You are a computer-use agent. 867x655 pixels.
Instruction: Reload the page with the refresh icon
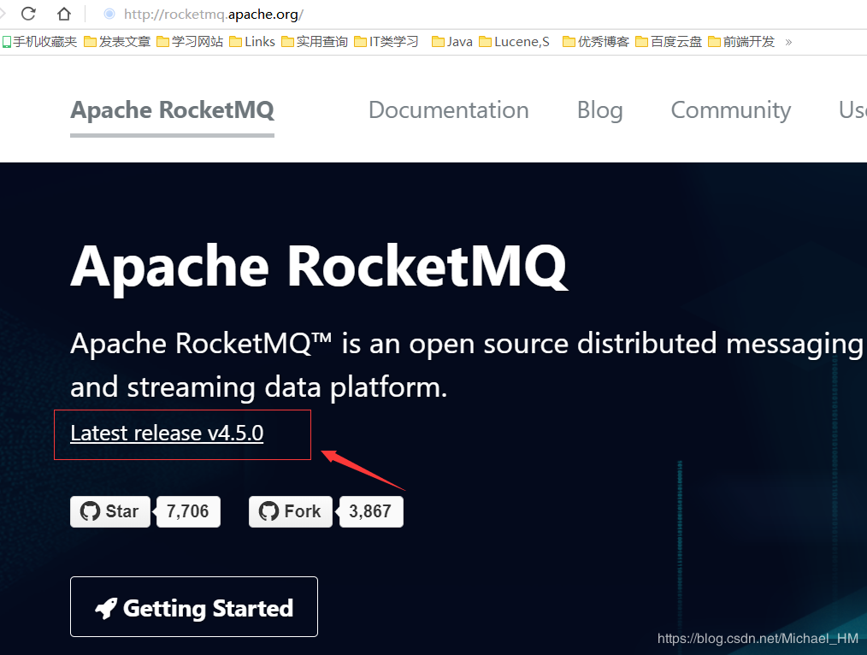click(x=28, y=14)
